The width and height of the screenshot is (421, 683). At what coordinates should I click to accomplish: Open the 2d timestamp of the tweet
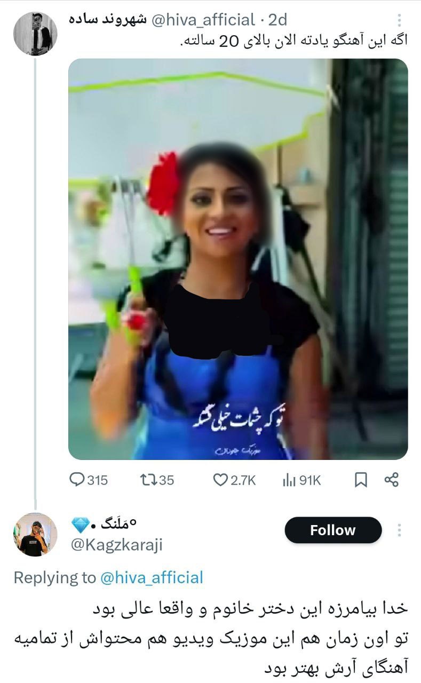[277, 20]
